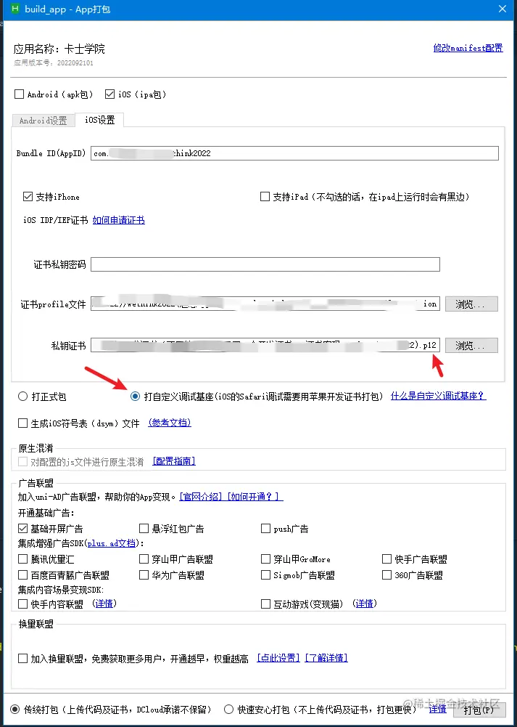Click the 证书私钥密码 input field
This screenshot has height=727, width=517.
[x=265, y=264]
